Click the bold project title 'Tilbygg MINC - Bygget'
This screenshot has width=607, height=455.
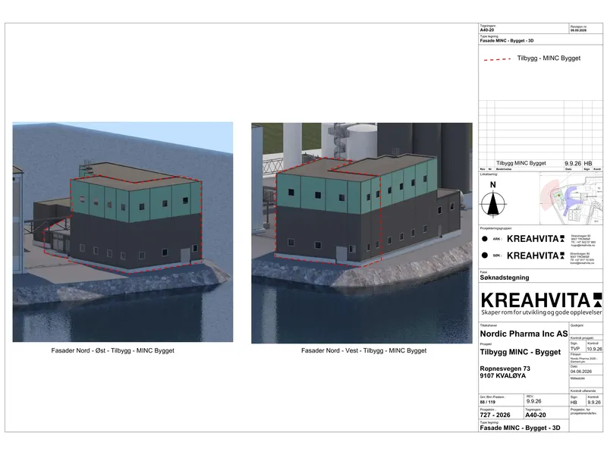(x=521, y=352)
